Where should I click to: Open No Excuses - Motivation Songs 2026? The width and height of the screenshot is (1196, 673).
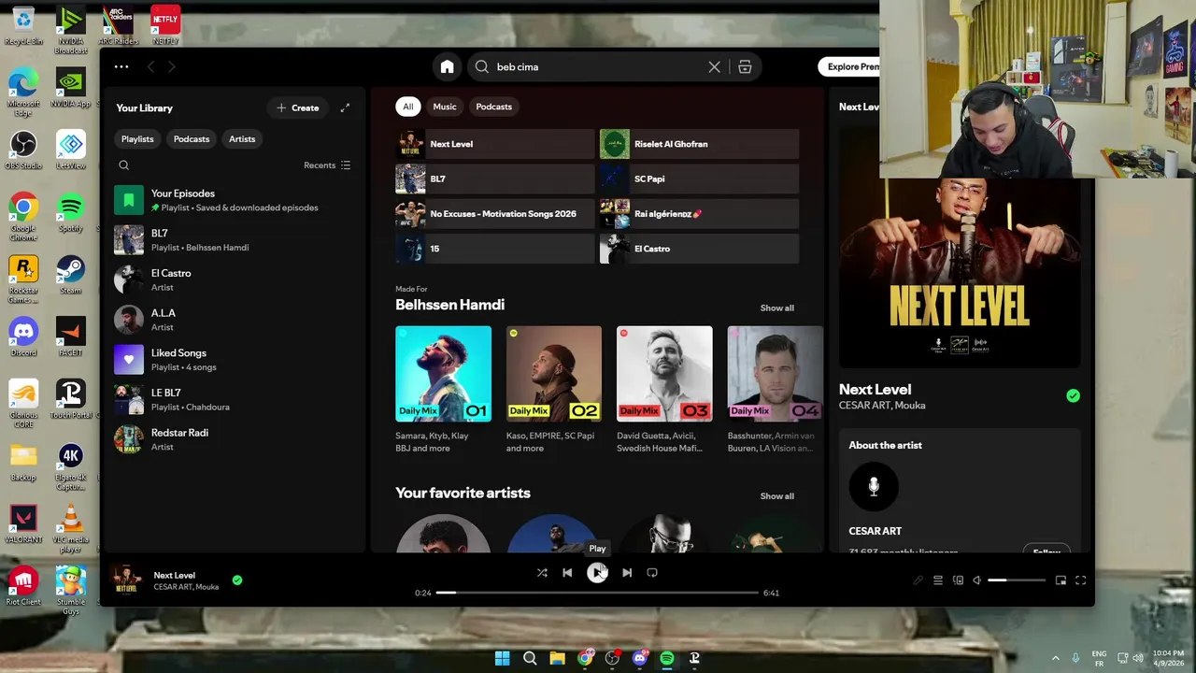pos(494,214)
